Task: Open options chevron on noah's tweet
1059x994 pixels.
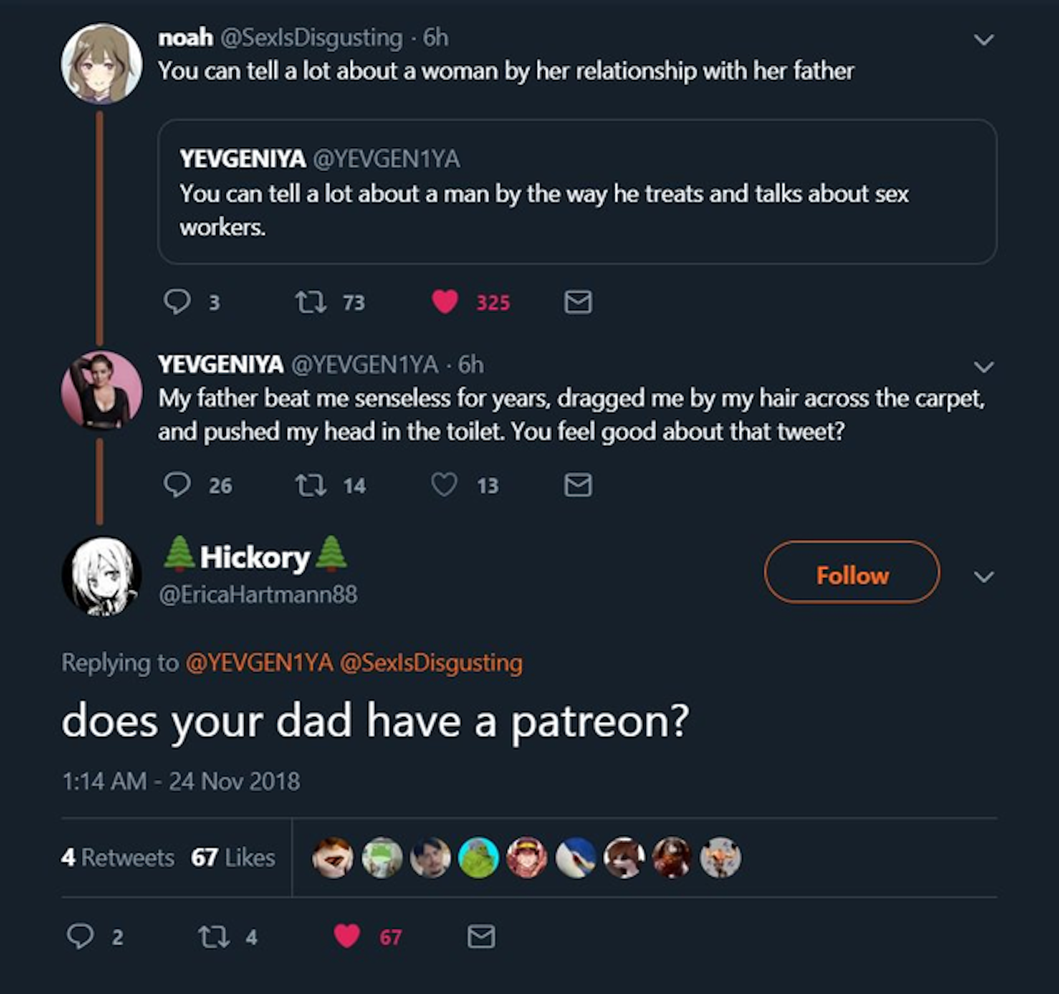Action: 984,40
